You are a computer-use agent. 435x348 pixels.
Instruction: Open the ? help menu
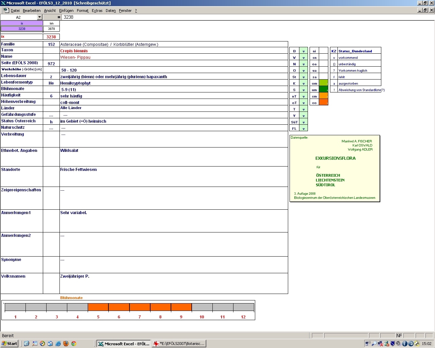pyautogui.click(x=136, y=11)
